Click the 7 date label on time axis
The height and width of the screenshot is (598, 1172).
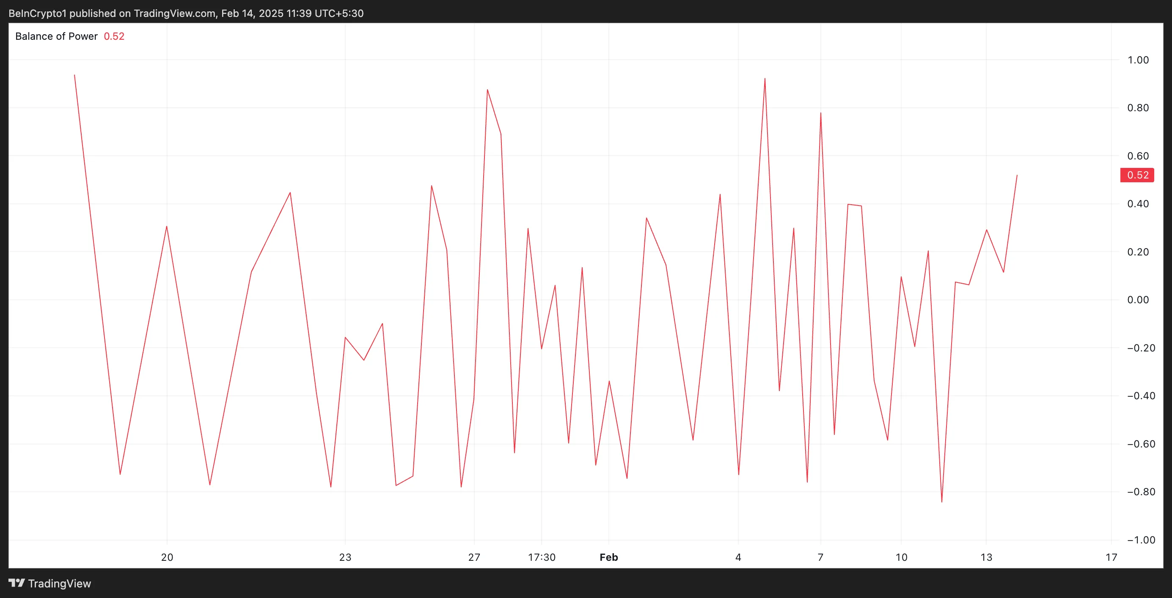(x=820, y=557)
